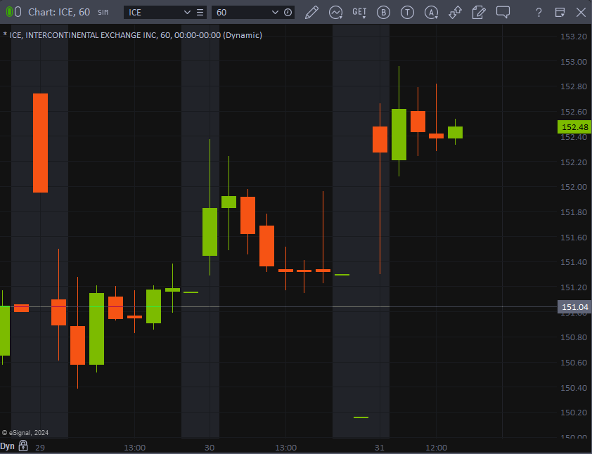This screenshot has width=592, height=454.
Task: Click the date 29 axis label
Action: (x=40, y=448)
